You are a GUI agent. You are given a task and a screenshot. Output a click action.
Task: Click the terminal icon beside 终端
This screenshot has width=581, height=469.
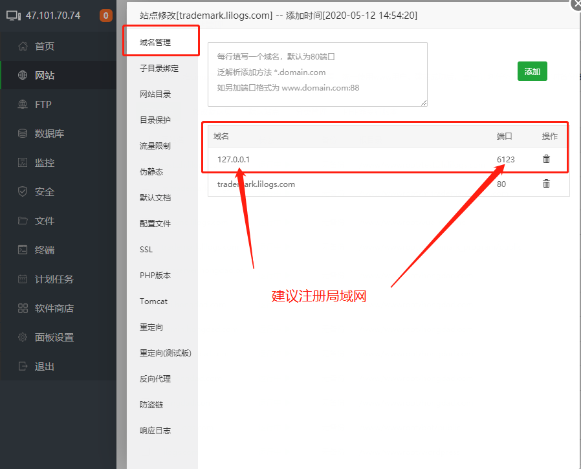click(x=23, y=250)
